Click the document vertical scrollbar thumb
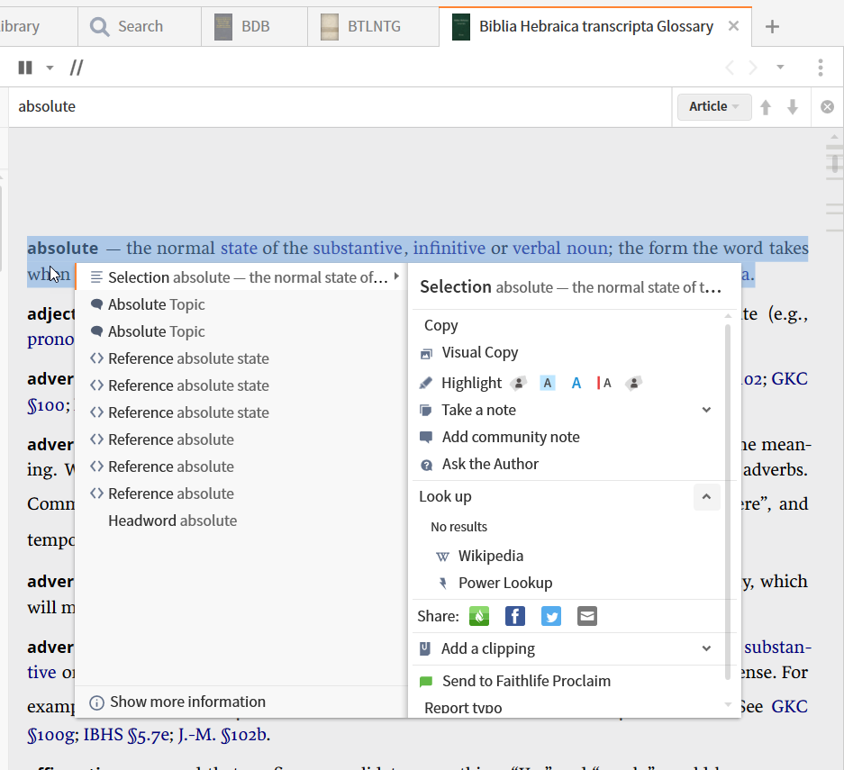Screen dimensions: 844x770 click(834, 163)
